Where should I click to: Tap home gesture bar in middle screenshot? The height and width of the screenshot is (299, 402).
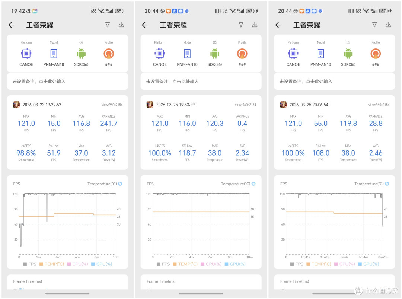pyautogui.click(x=201, y=293)
